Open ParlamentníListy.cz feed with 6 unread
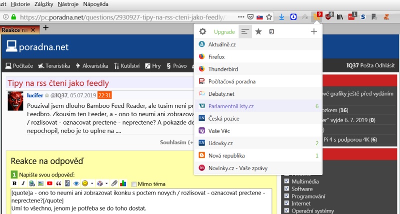 pyautogui.click(x=258, y=106)
